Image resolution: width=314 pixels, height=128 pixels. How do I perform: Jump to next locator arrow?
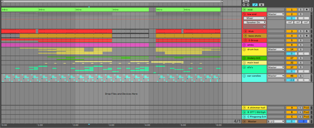click(x=248, y=5)
